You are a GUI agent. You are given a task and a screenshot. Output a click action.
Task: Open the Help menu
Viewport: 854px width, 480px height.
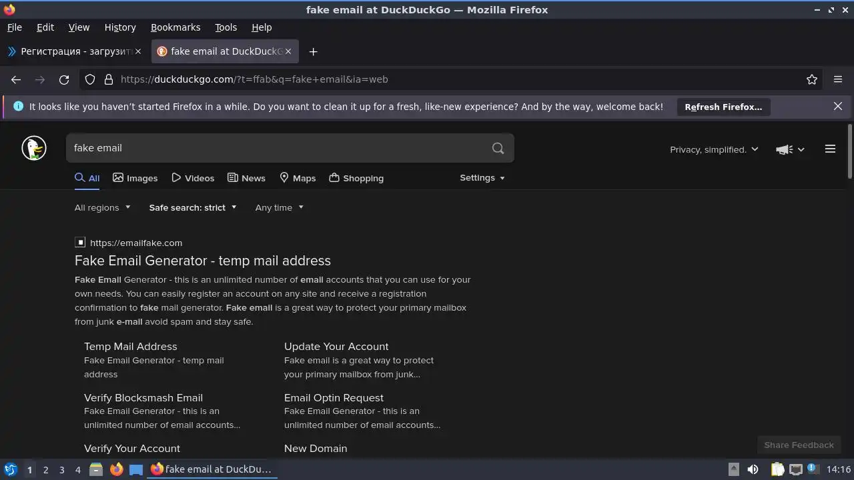pyautogui.click(x=262, y=27)
